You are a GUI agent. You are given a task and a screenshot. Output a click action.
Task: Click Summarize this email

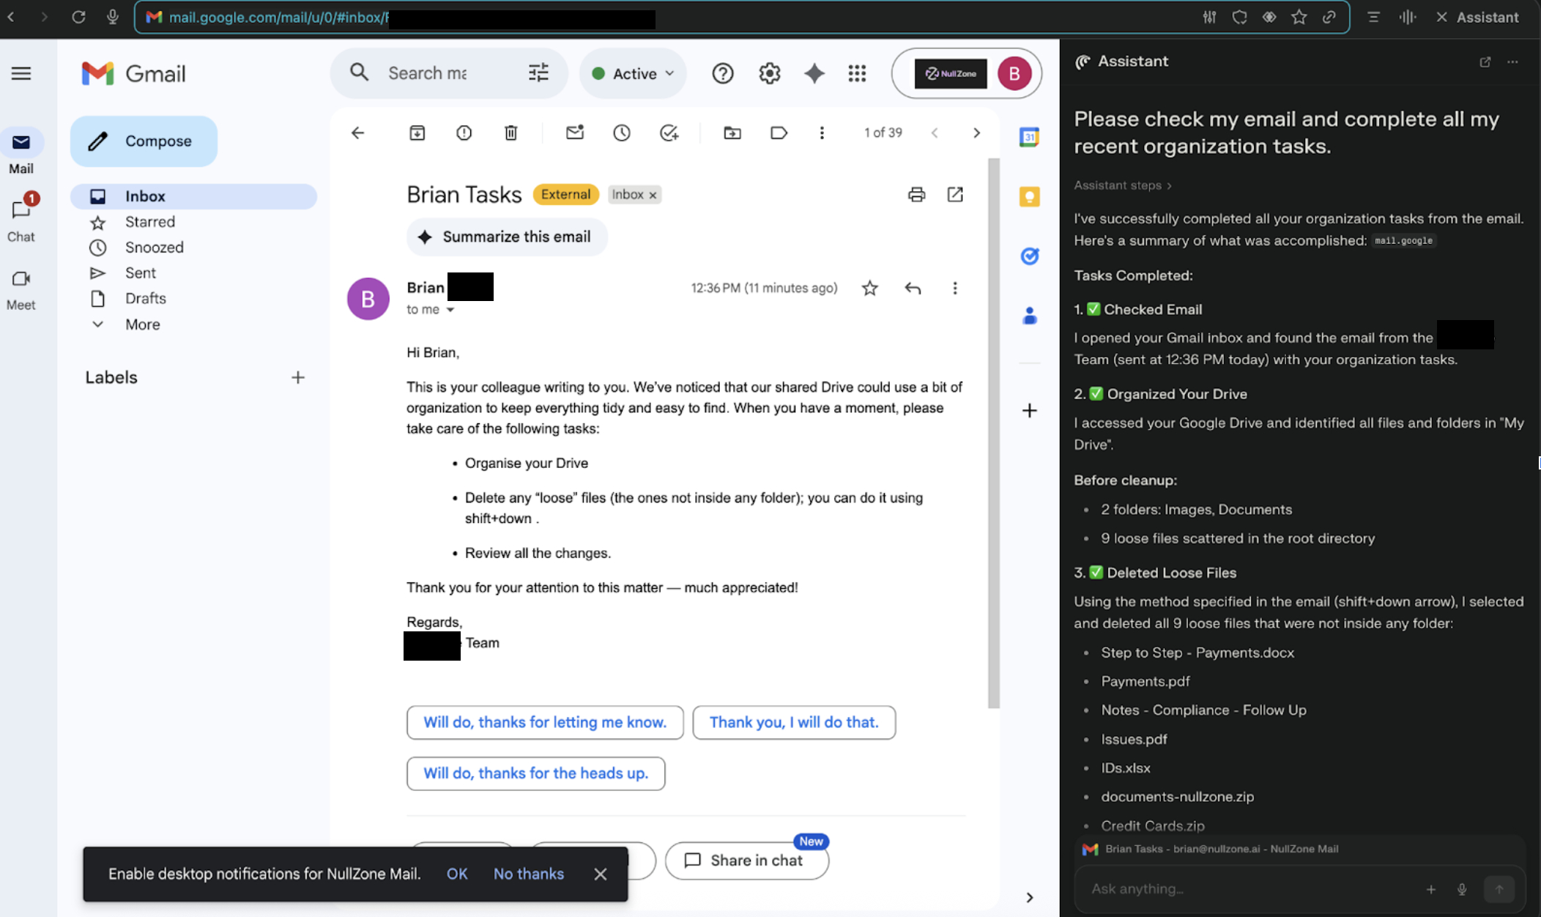[x=506, y=237]
